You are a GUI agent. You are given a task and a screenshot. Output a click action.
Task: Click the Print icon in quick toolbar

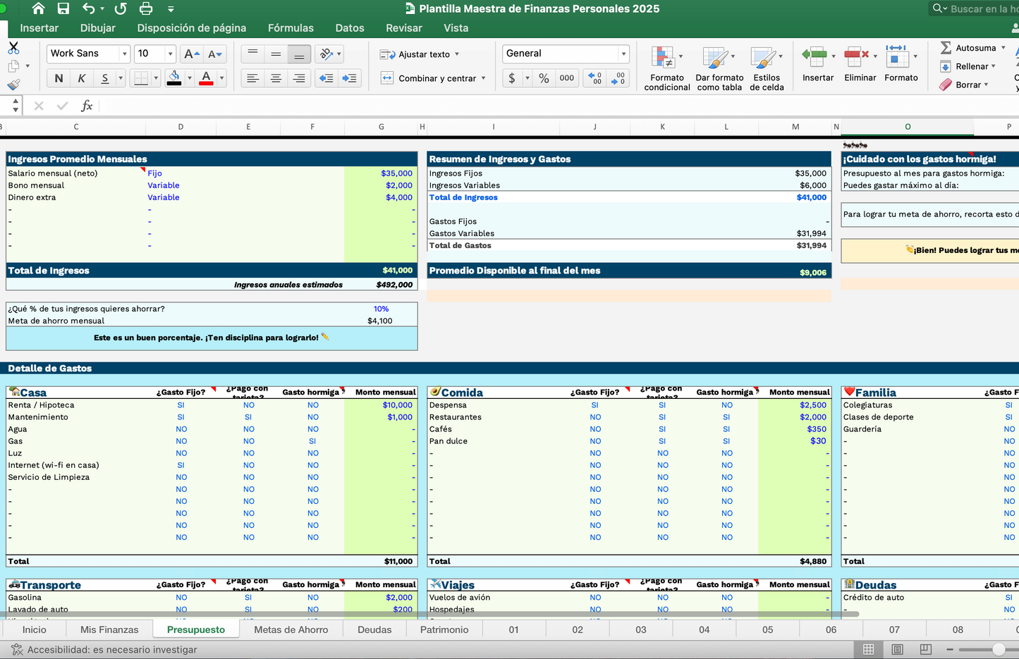click(x=146, y=8)
